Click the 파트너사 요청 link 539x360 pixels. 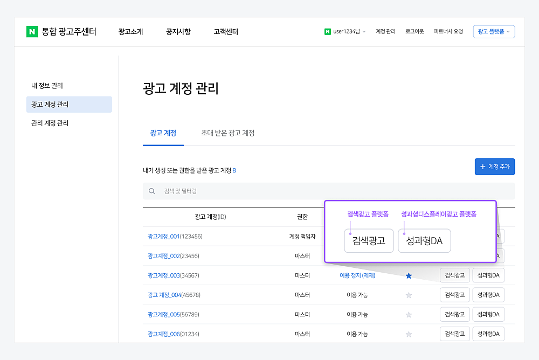coord(448,32)
